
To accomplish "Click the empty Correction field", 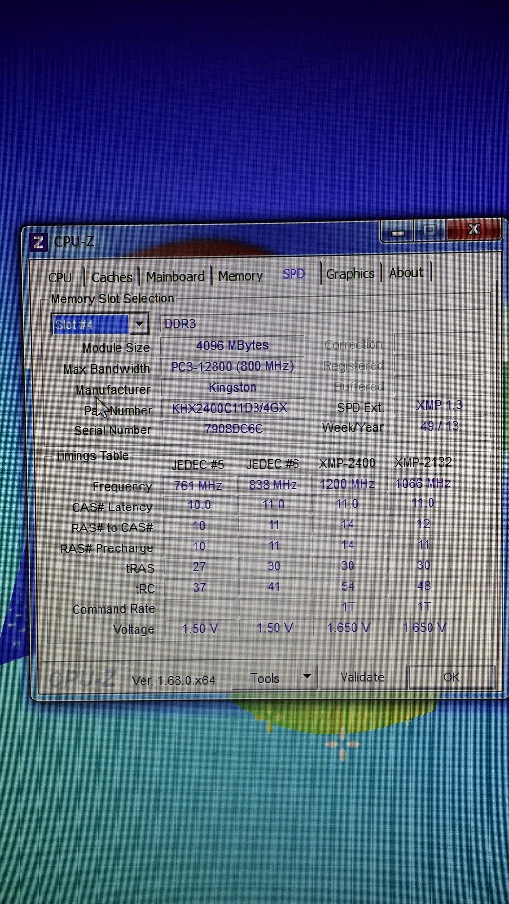I will tap(439, 342).
